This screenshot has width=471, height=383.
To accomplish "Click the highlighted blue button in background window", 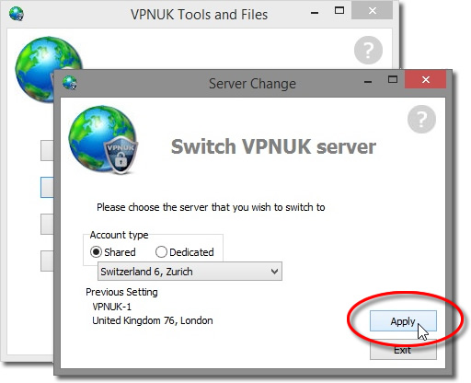I will (x=47, y=187).
